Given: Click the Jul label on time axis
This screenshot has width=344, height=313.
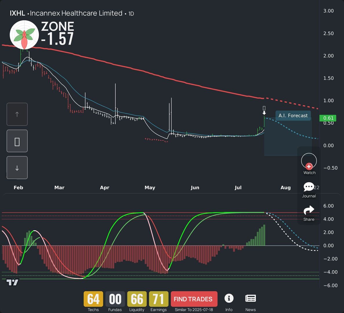Looking at the screenshot, I should click(238, 188).
